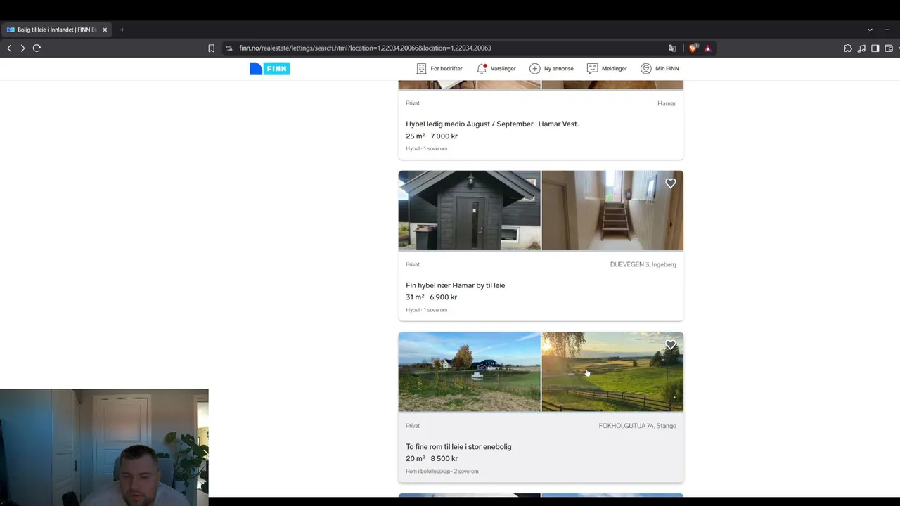
Task: Open Varslinger notifications
Action: tap(496, 68)
